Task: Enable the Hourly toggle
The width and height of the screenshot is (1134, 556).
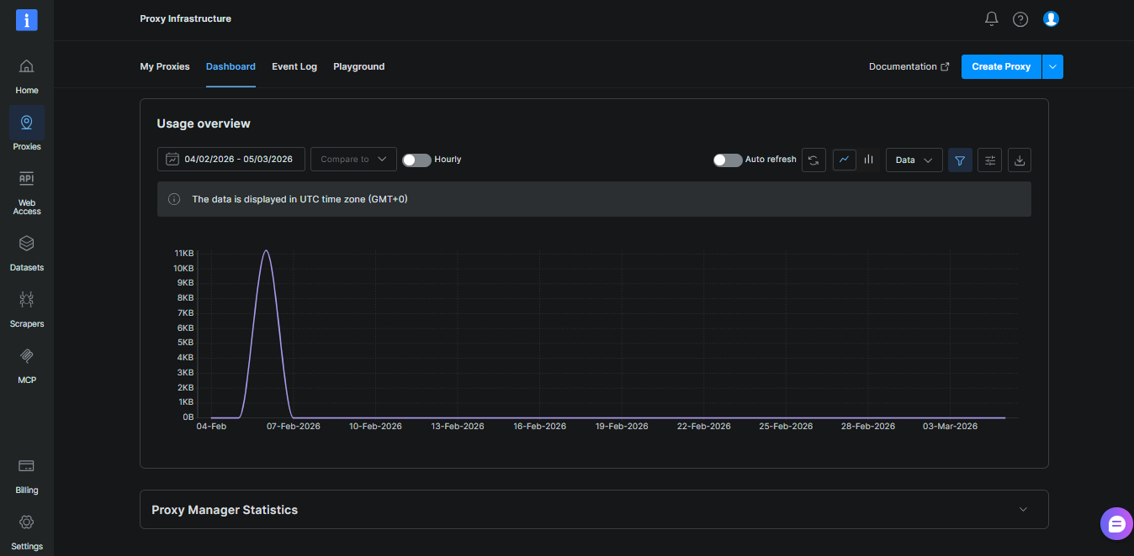Action: tap(416, 160)
